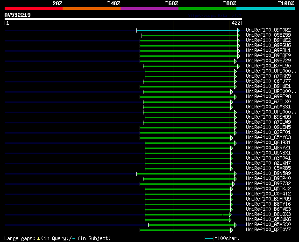Click the UniRef100_B9IP40 label
The width and height of the screenshot is (299, 242).
[x=268, y=179]
